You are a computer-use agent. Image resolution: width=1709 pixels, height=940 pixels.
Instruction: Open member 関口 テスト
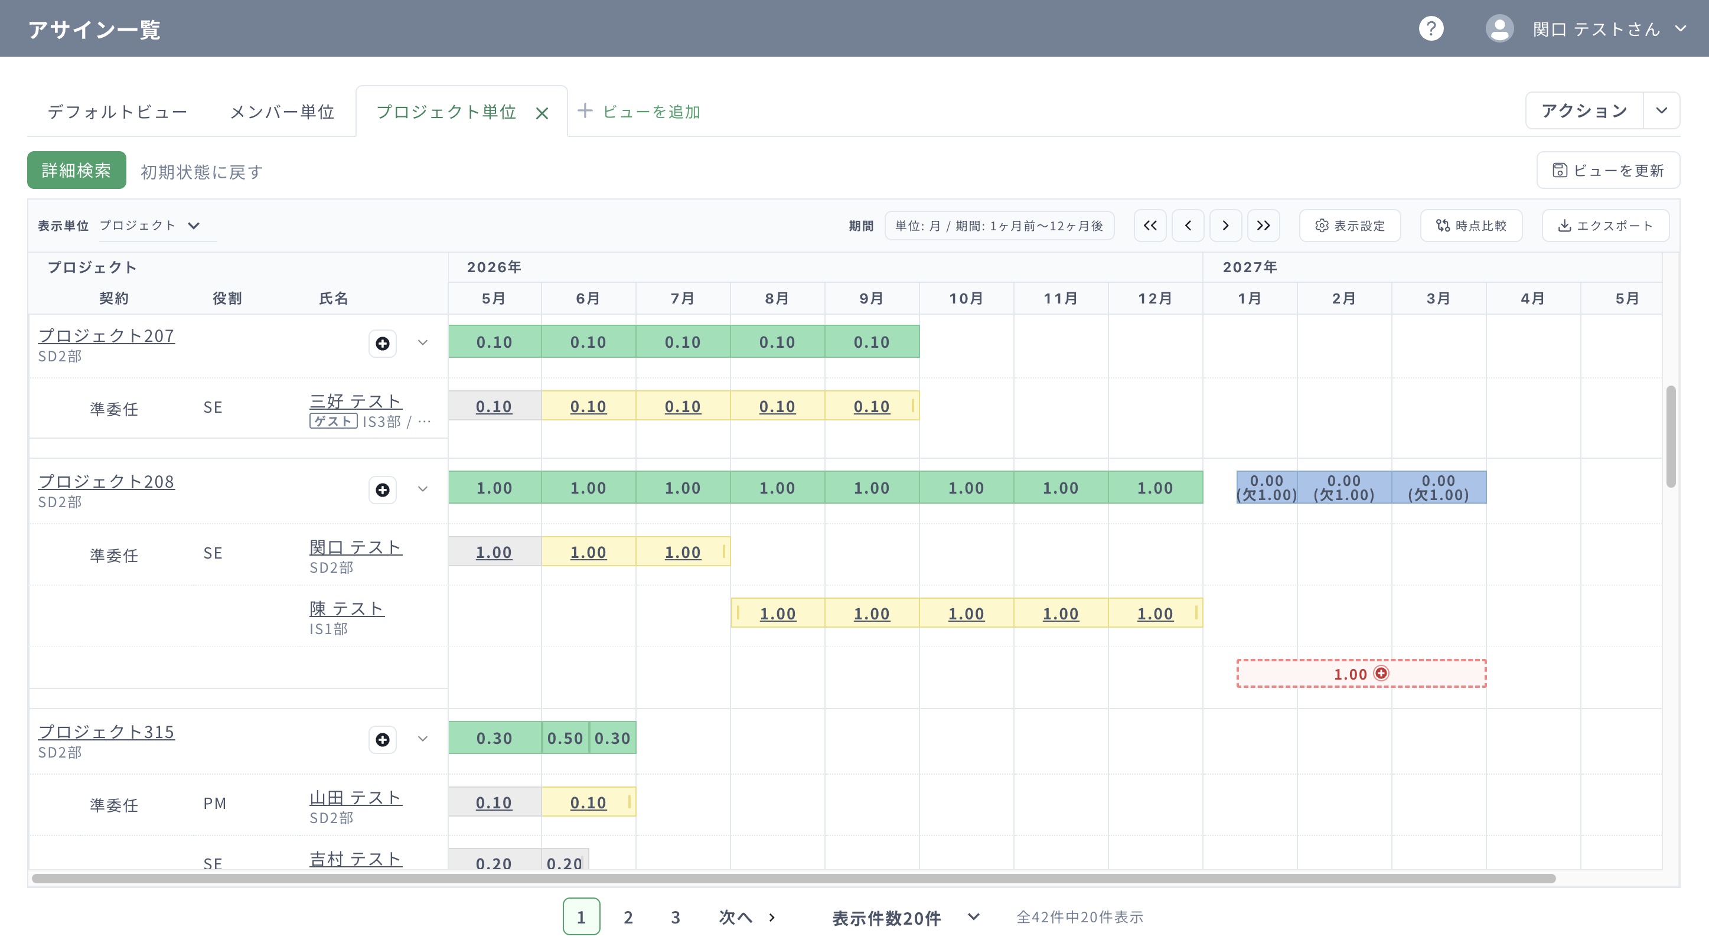point(356,547)
